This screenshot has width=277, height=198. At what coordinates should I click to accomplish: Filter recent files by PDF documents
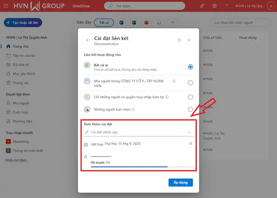point(159,23)
